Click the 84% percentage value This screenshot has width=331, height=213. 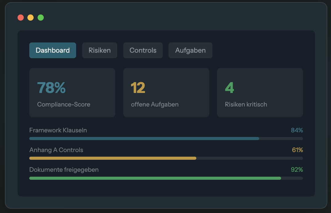tap(297, 130)
